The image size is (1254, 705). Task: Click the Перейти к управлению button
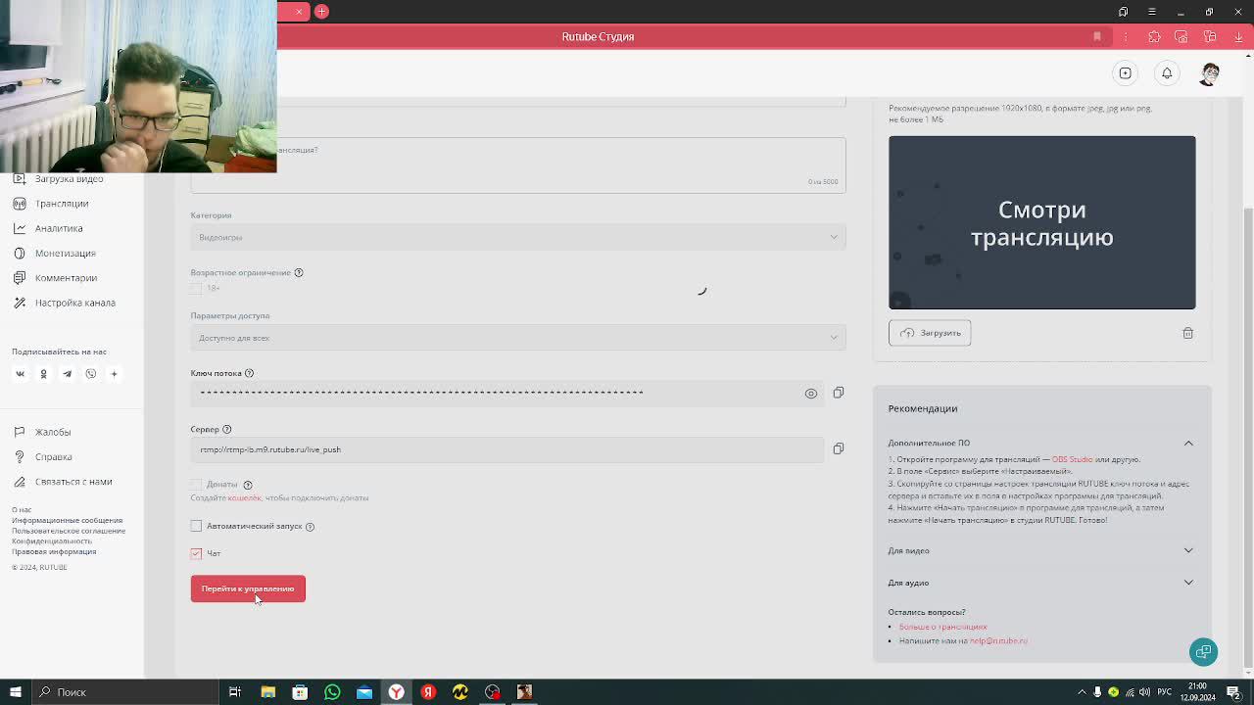click(x=248, y=588)
